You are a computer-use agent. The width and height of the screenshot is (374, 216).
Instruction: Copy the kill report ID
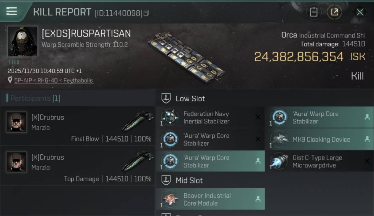(146, 13)
